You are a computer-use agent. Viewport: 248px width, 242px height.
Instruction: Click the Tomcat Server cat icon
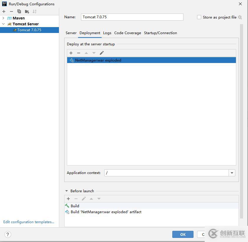[9, 24]
